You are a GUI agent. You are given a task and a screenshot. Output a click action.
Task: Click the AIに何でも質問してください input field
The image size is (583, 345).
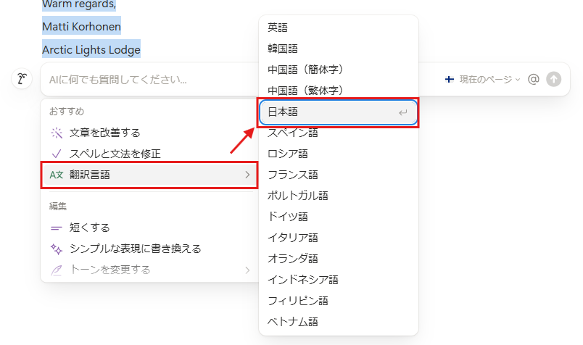(x=218, y=80)
